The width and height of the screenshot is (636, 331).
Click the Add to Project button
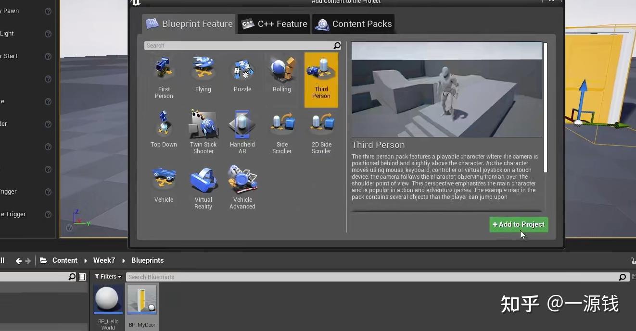click(519, 224)
